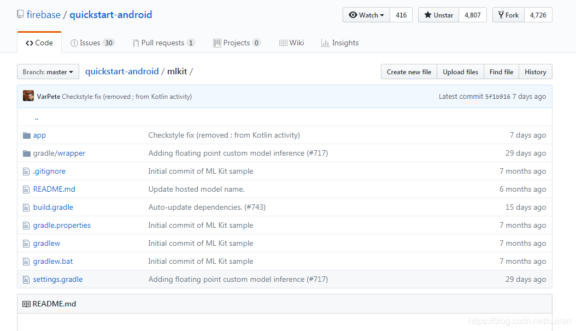This screenshot has height=331, width=576.
Task: Open the gradlew file
Action: [x=46, y=243]
